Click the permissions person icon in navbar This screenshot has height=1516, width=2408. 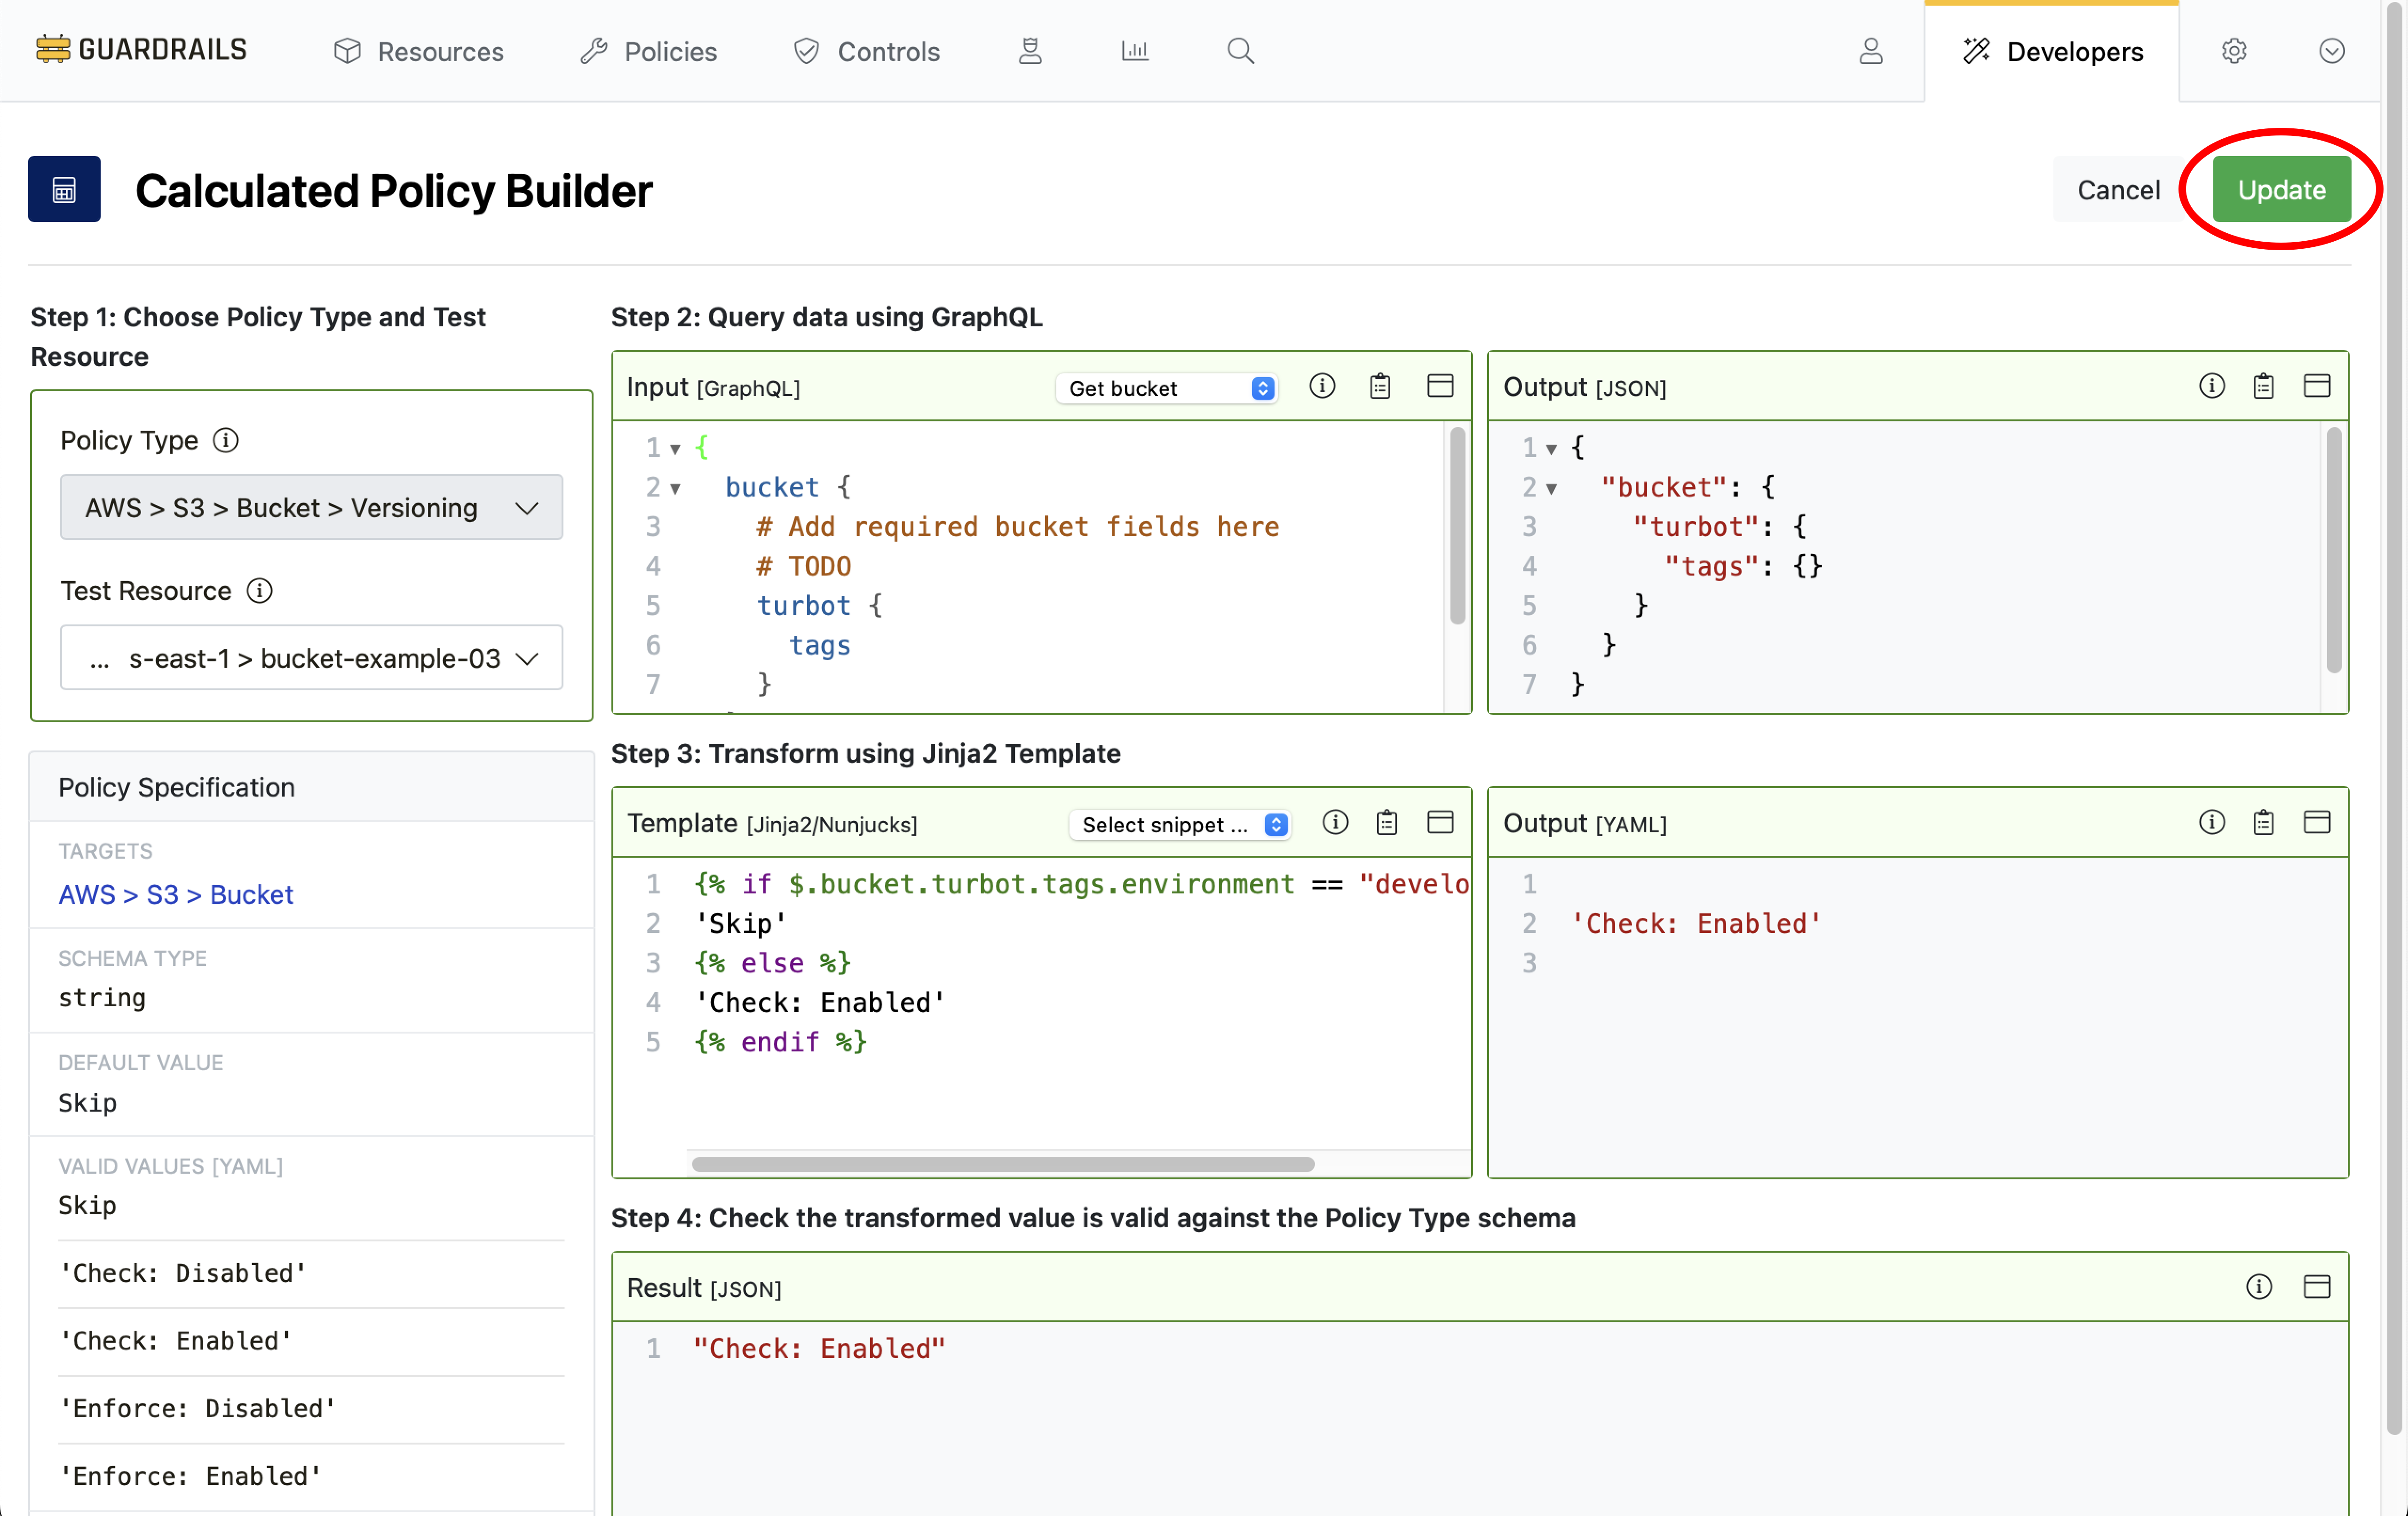(1030, 50)
